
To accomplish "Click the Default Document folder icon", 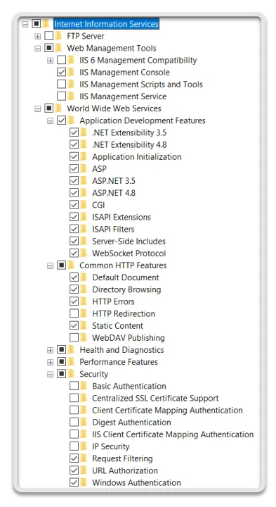I will coord(84,277).
